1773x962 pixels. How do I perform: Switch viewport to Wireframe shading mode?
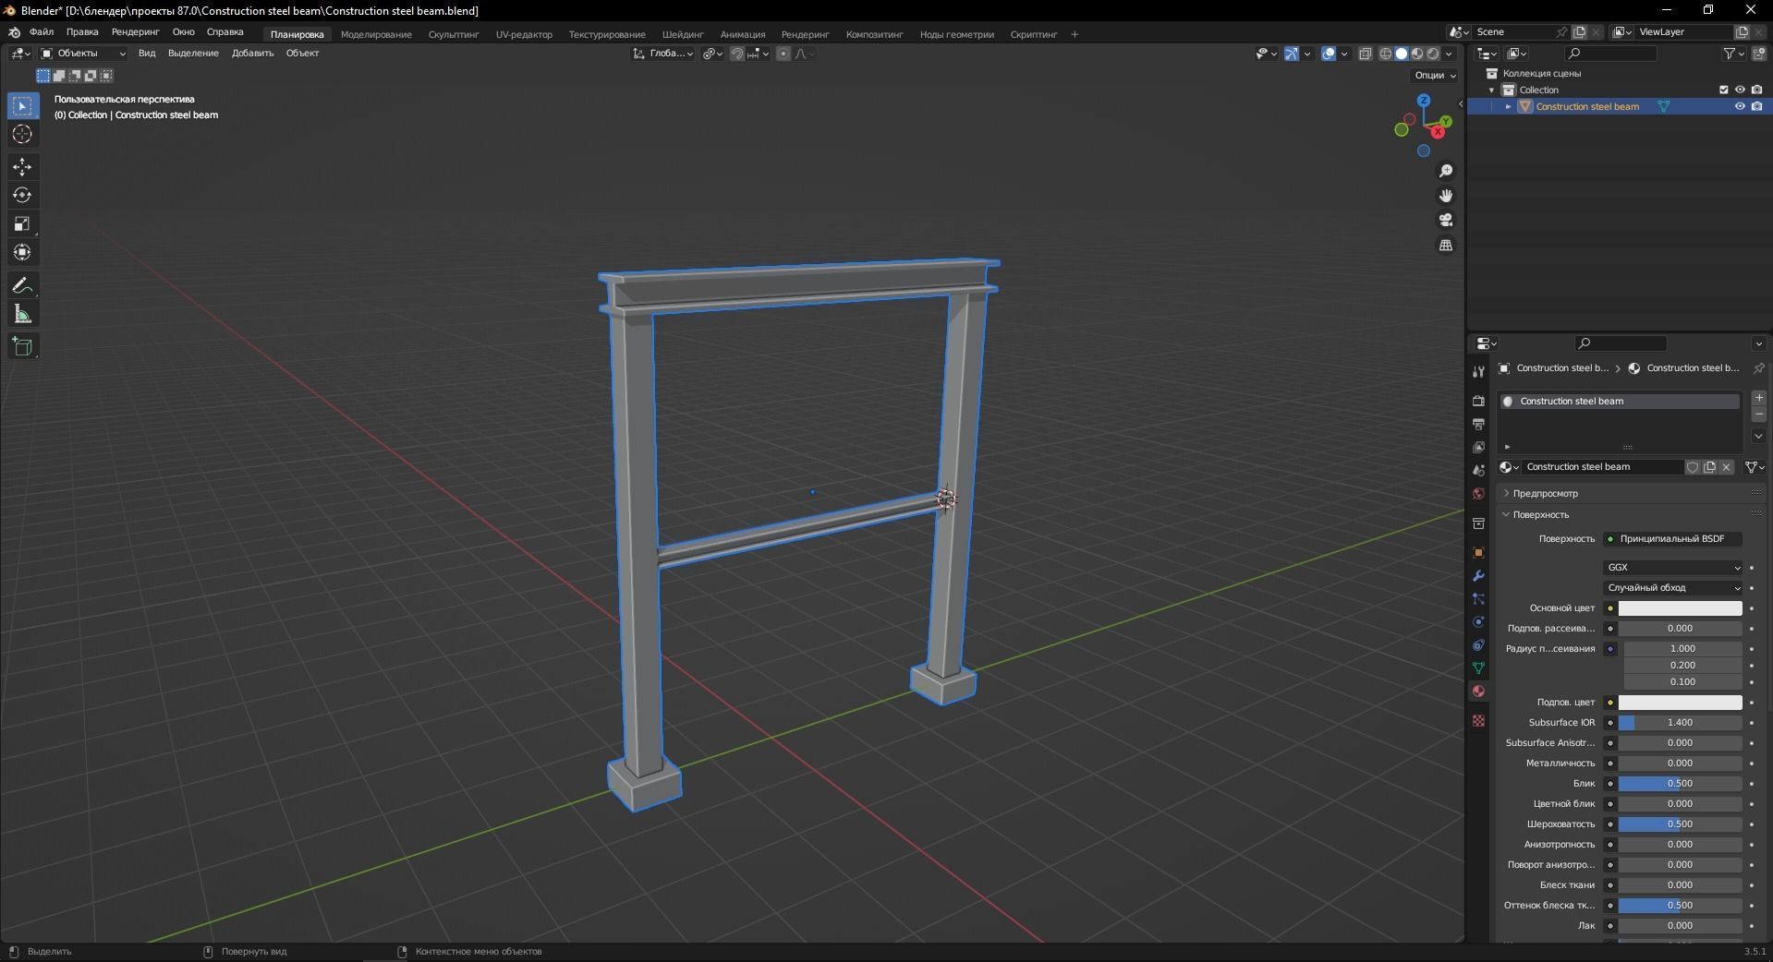[1385, 54]
